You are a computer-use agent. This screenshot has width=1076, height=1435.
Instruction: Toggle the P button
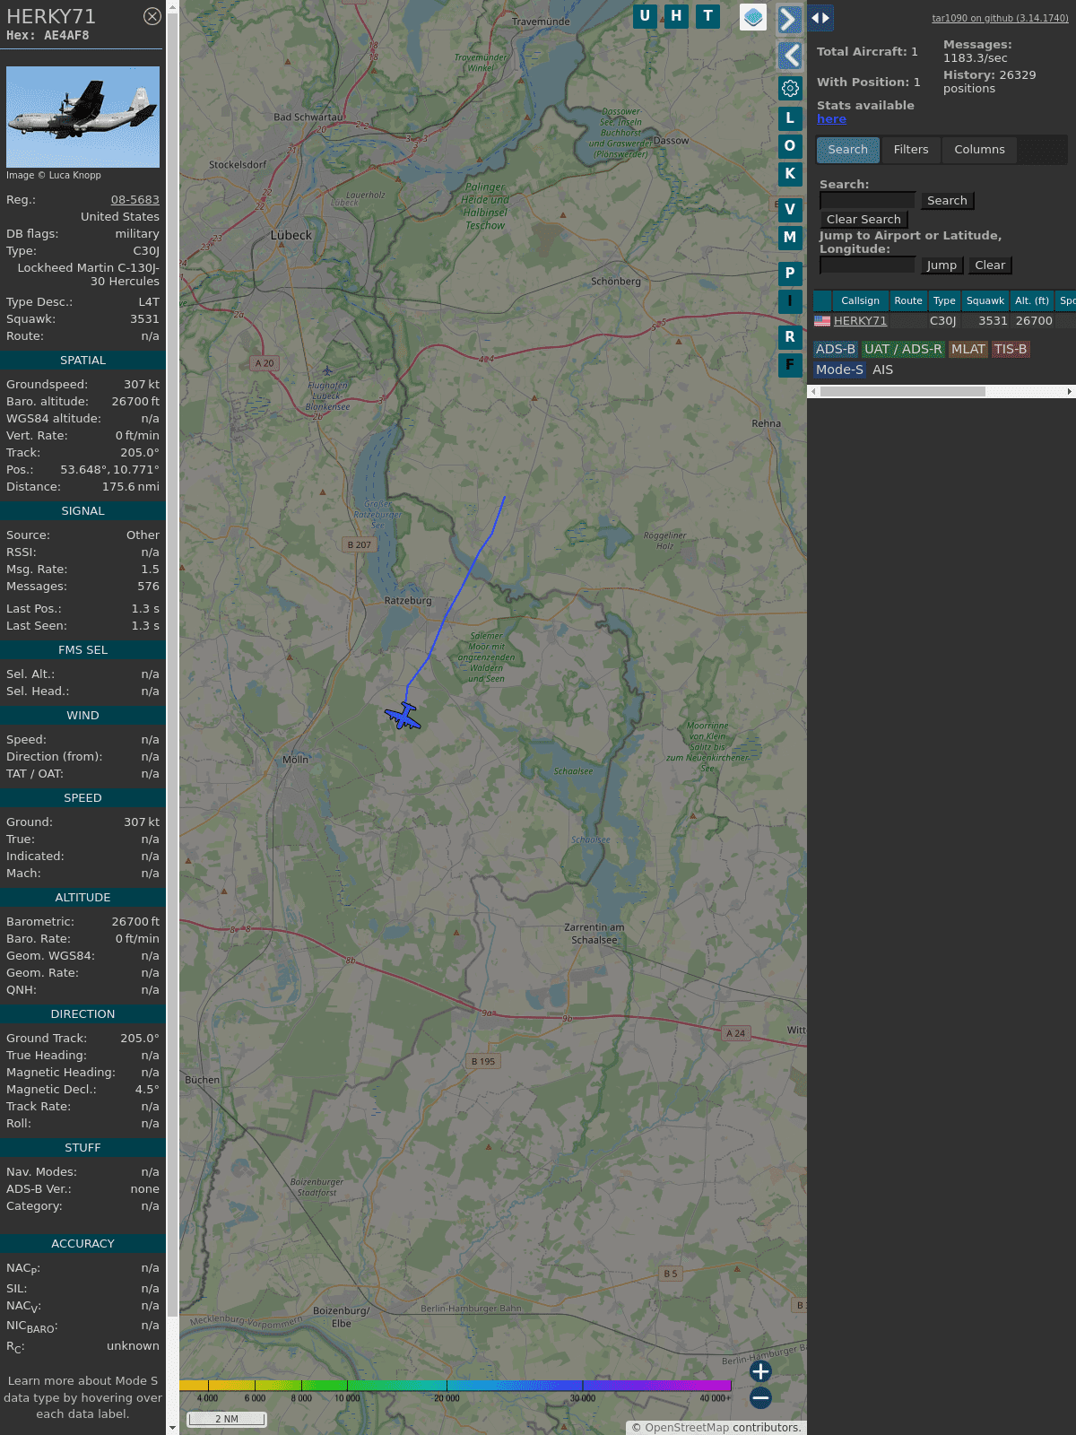[x=790, y=274]
